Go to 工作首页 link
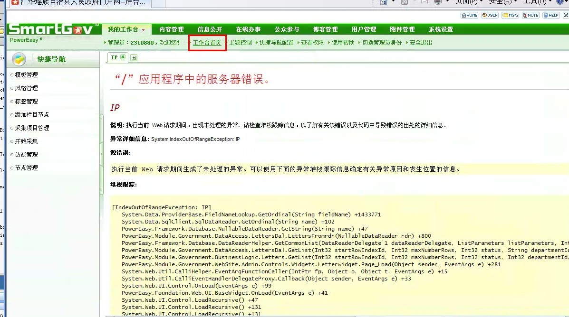The width and height of the screenshot is (569, 317). tap(207, 43)
